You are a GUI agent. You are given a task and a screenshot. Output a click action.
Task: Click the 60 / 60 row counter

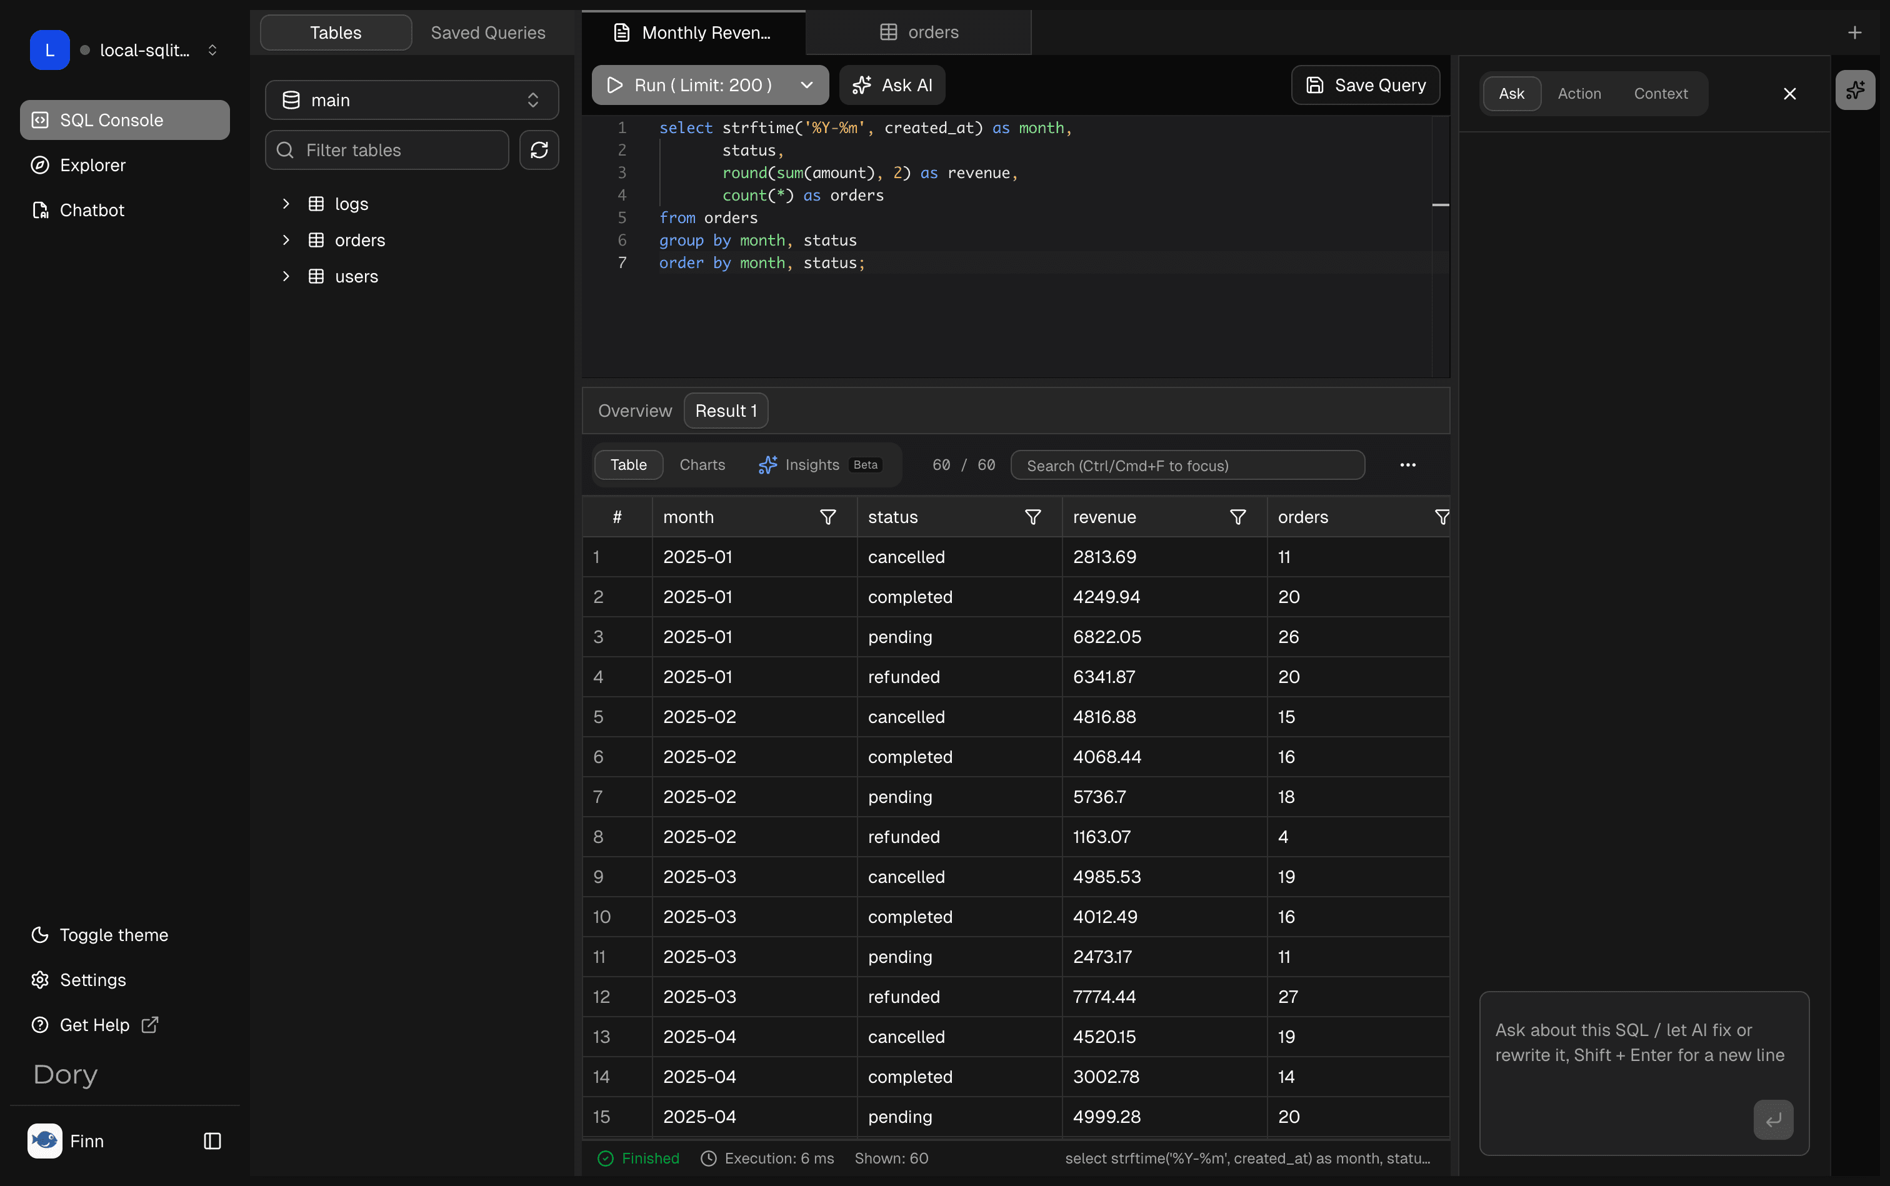[963, 464]
